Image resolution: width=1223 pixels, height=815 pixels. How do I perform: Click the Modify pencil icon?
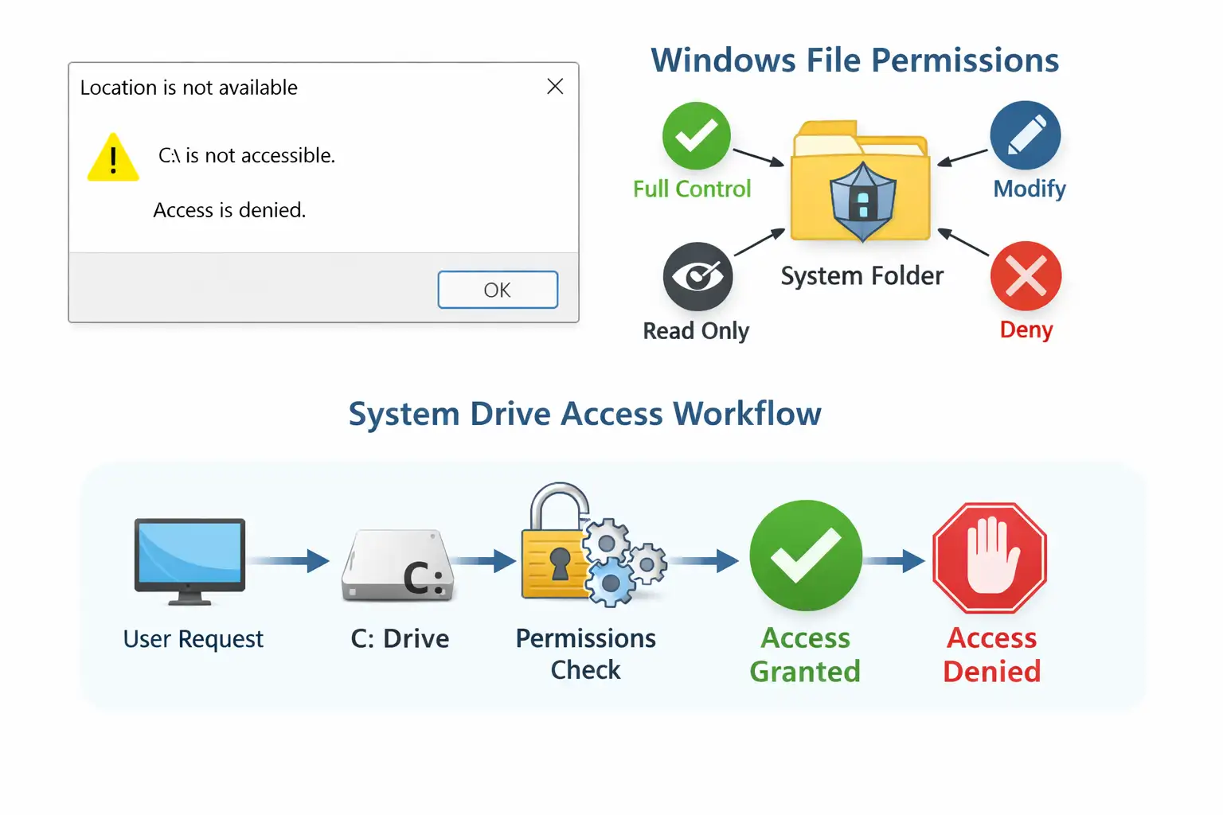[x=1025, y=134]
